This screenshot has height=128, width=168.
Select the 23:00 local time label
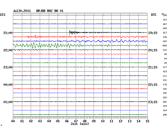tap(8, 67)
